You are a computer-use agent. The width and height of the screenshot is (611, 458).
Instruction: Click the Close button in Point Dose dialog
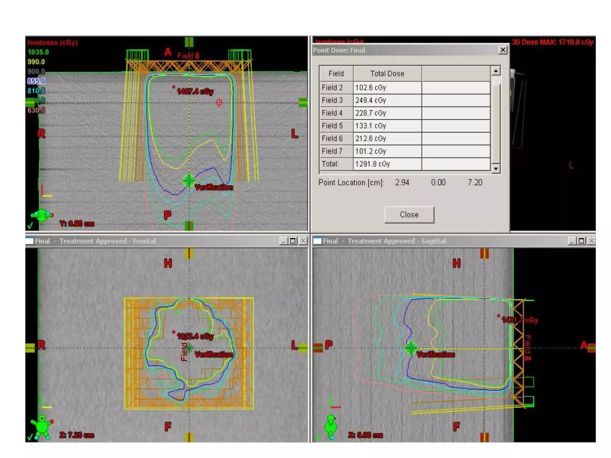(x=409, y=215)
